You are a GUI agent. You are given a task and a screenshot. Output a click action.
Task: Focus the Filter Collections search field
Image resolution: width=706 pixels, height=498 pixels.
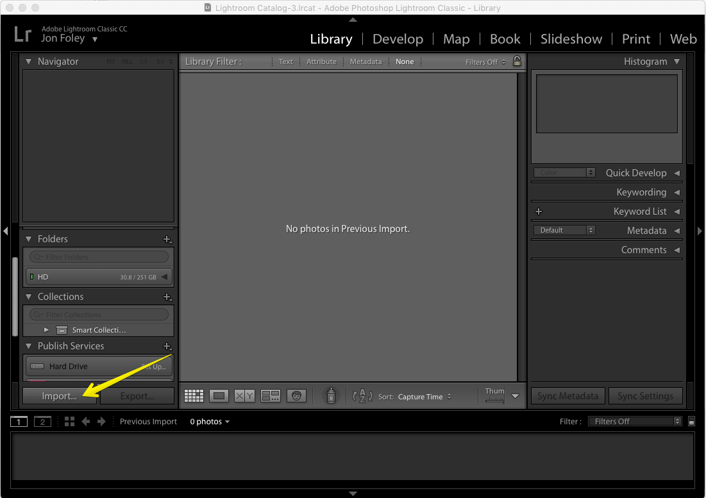coord(99,315)
